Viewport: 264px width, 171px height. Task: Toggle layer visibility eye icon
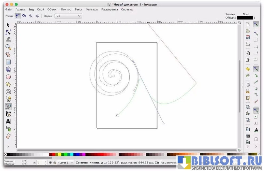51,162
